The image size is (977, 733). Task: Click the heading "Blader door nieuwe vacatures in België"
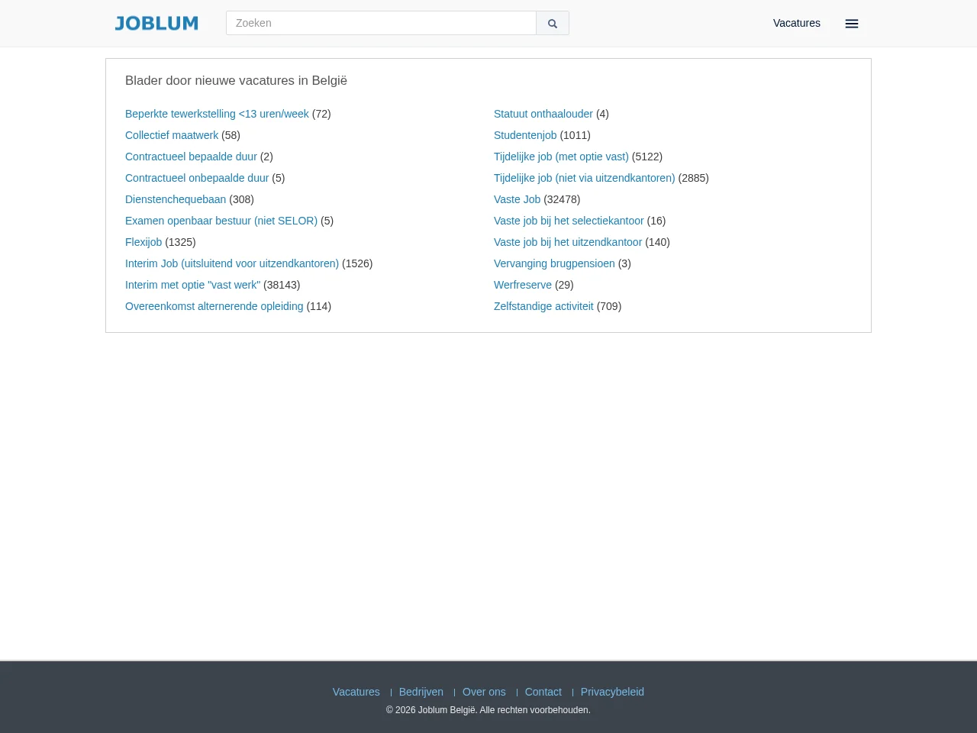pos(236,80)
